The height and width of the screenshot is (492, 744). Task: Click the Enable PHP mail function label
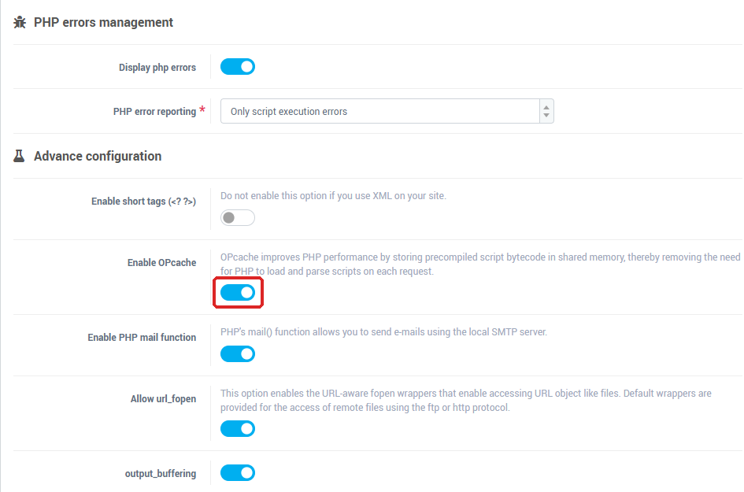tap(142, 338)
